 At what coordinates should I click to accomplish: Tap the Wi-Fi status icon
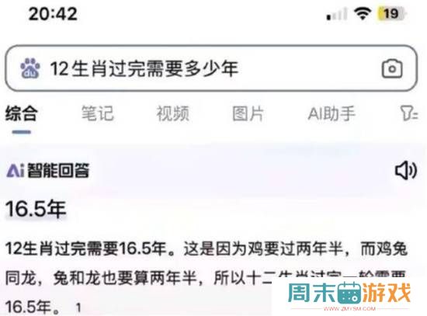tap(363, 13)
